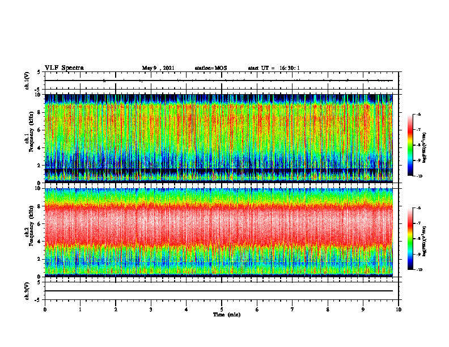Click the ch.1 spectrogram panel

(219, 138)
